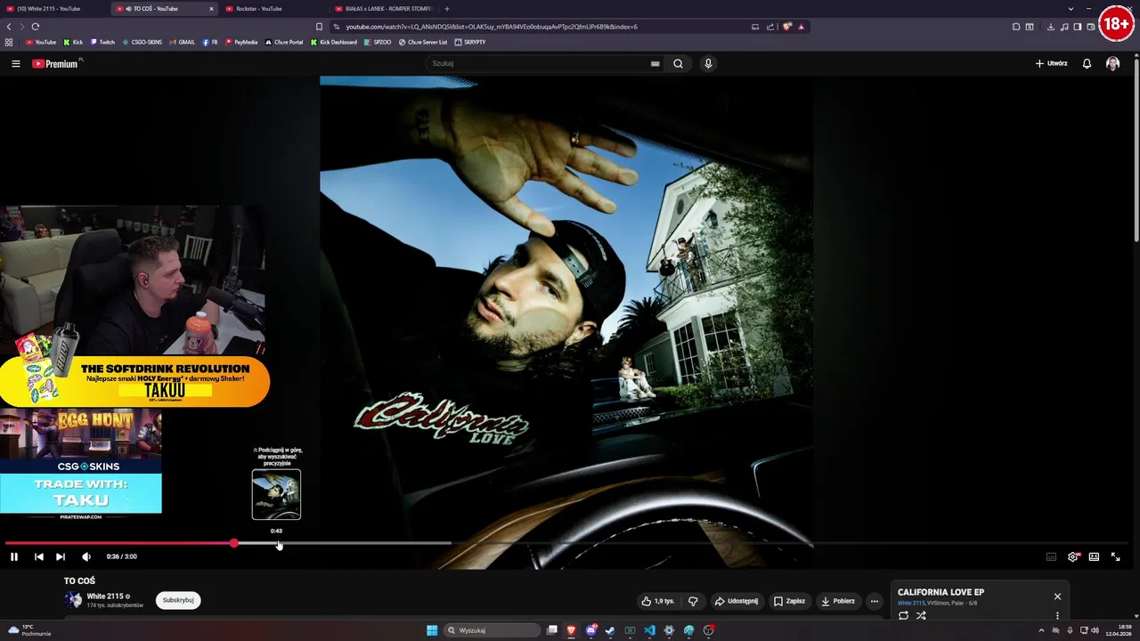Open Visual Studio Code from taskbar
The width and height of the screenshot is (1140, 641).
(649, 630)
